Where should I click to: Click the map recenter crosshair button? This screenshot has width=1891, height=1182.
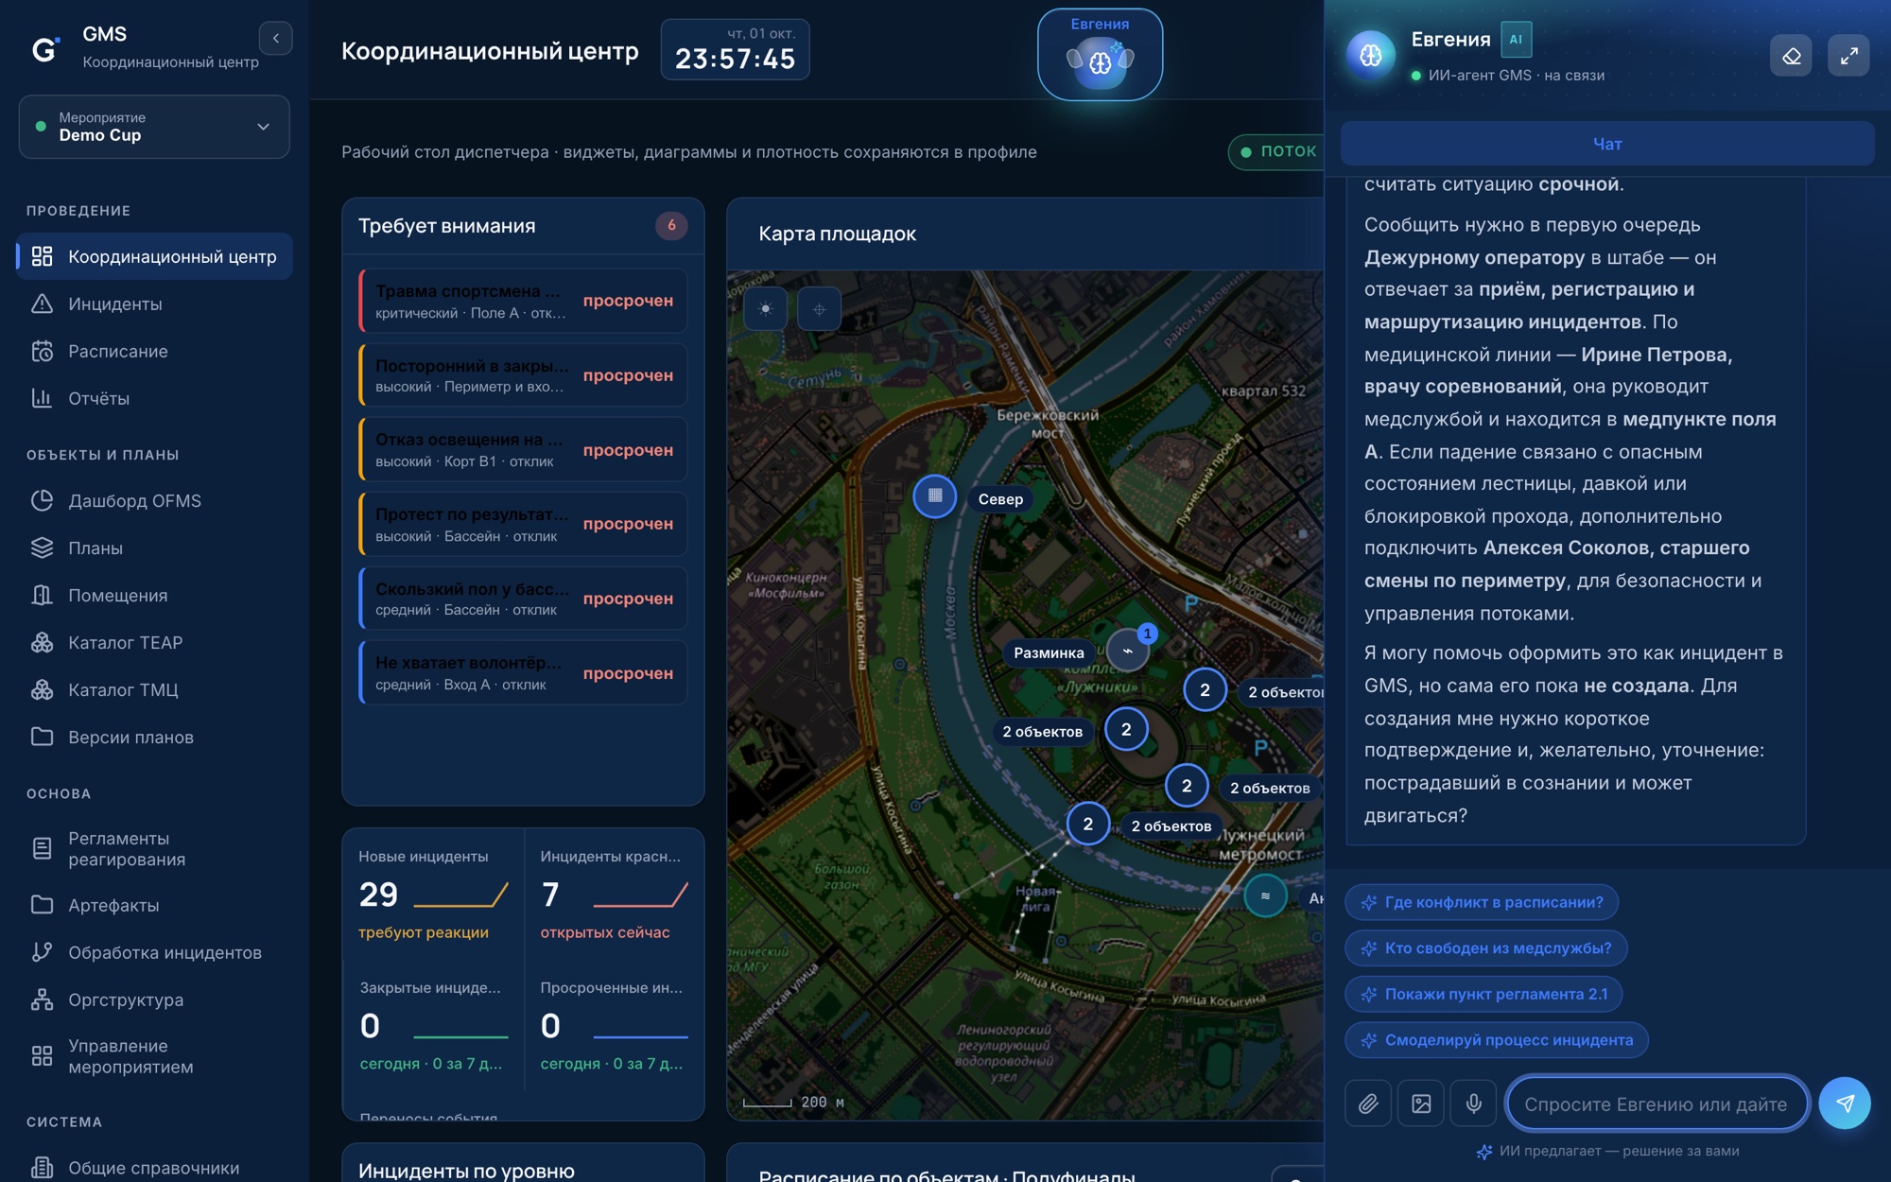819,309
